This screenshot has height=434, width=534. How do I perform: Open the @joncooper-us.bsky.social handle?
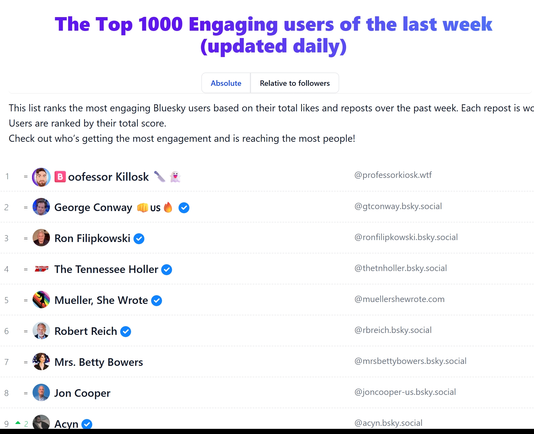[405, 392]
